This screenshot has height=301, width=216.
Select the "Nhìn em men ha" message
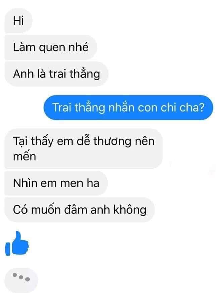pos(56,183)
